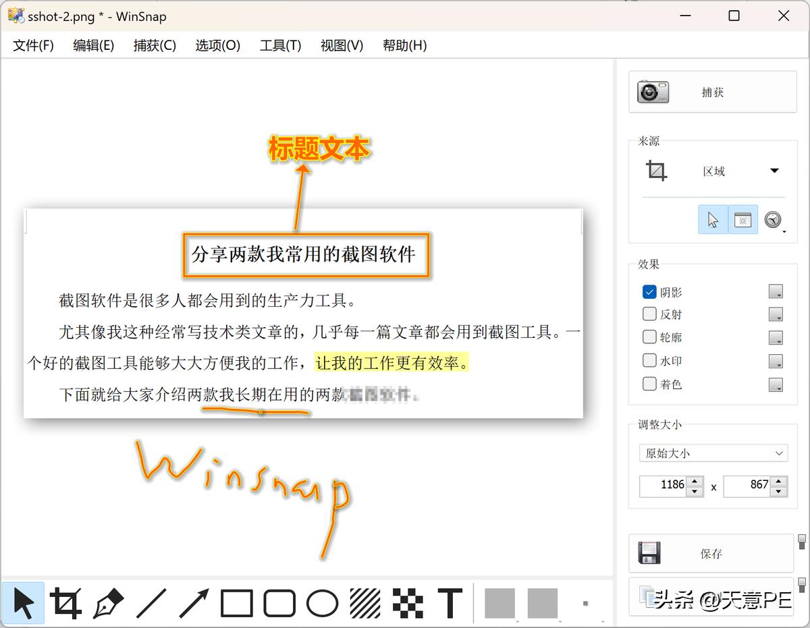Open the 工具(T) menu

(279, 45)
